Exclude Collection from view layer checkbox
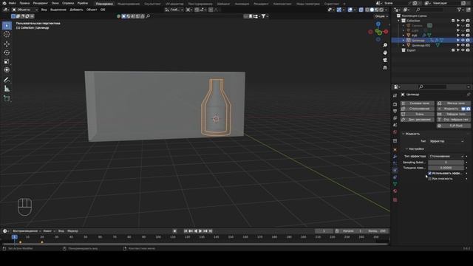This screenshot has height=266, width=473. click(453, 21)
